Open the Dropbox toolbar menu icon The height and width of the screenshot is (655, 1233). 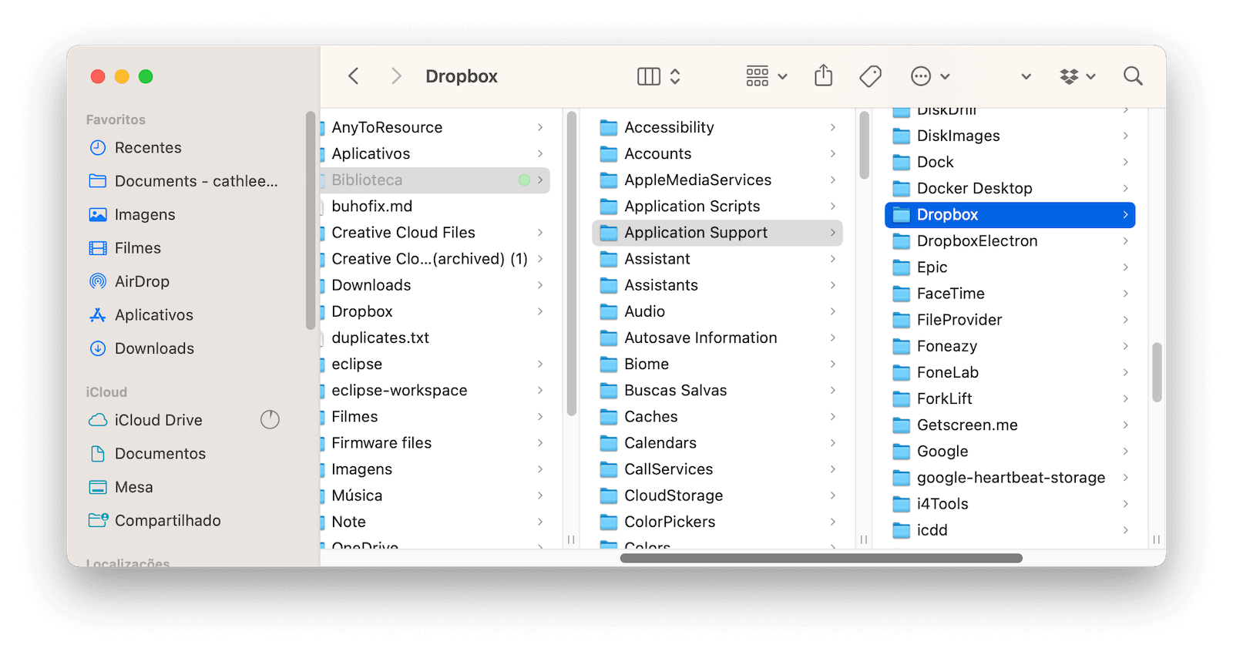(x=1077, y=76)
